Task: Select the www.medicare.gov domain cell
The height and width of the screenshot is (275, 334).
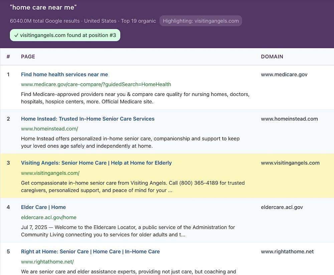Action: coord(284,75)
